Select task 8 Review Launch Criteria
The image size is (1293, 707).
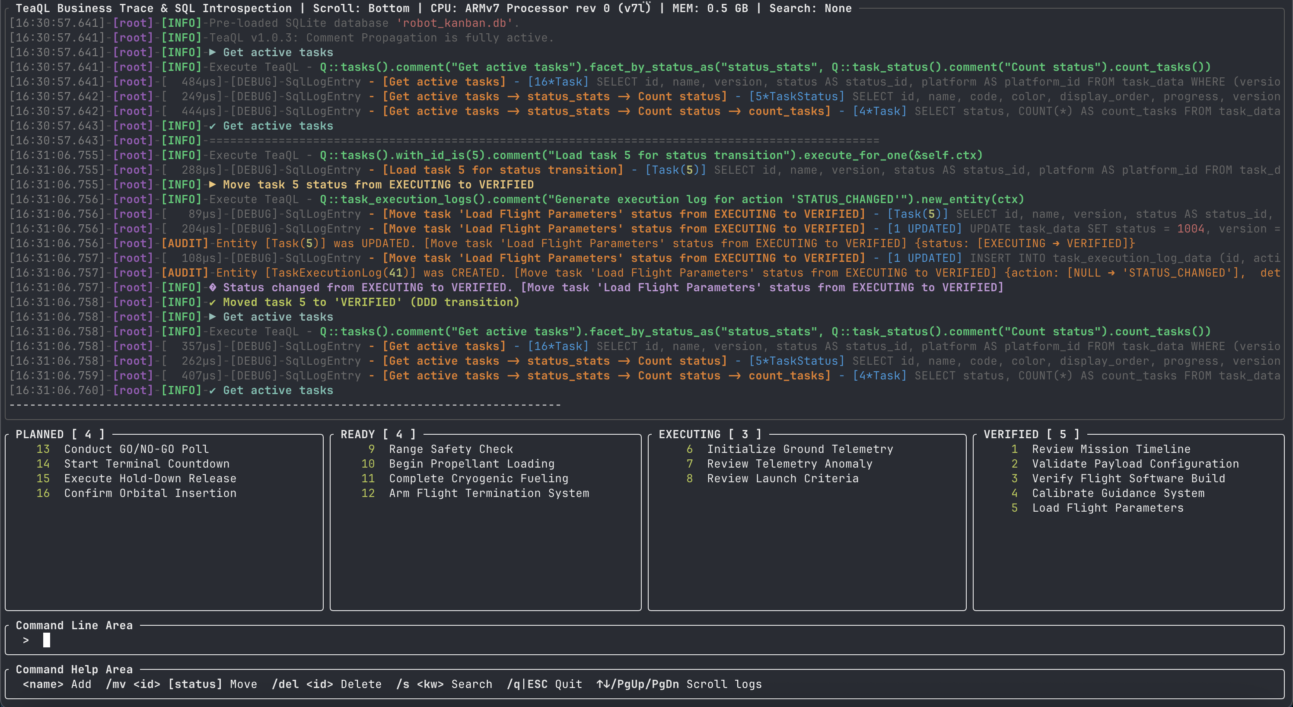click(772, 478)
